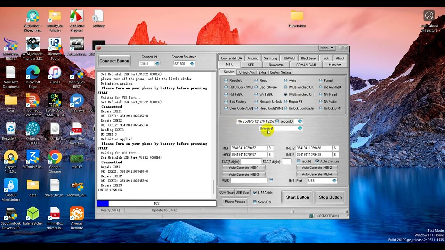This screenshot has width=445, height=250.
Task: Open Android_Mu... AMT tool icon
Action: pyautogui.click(x=76, y=188)
